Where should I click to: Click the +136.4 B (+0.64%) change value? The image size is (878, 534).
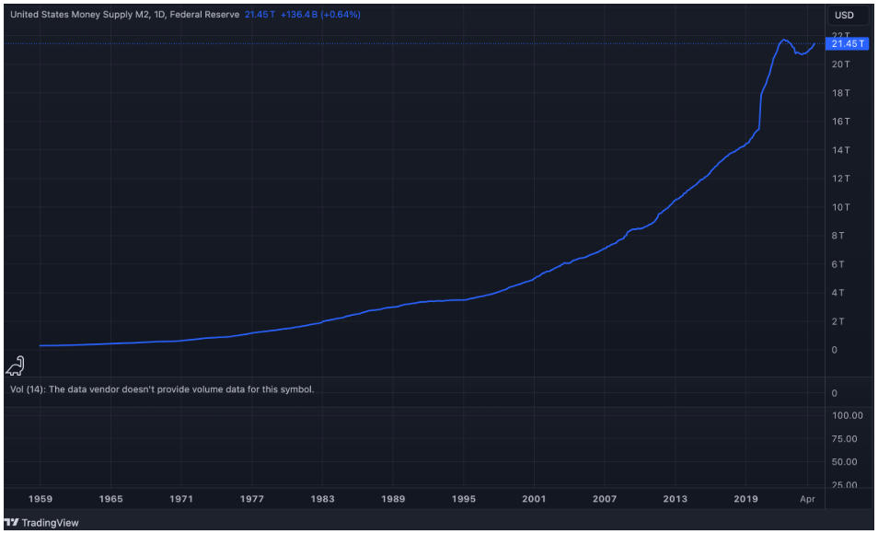(x=320, y=15)
